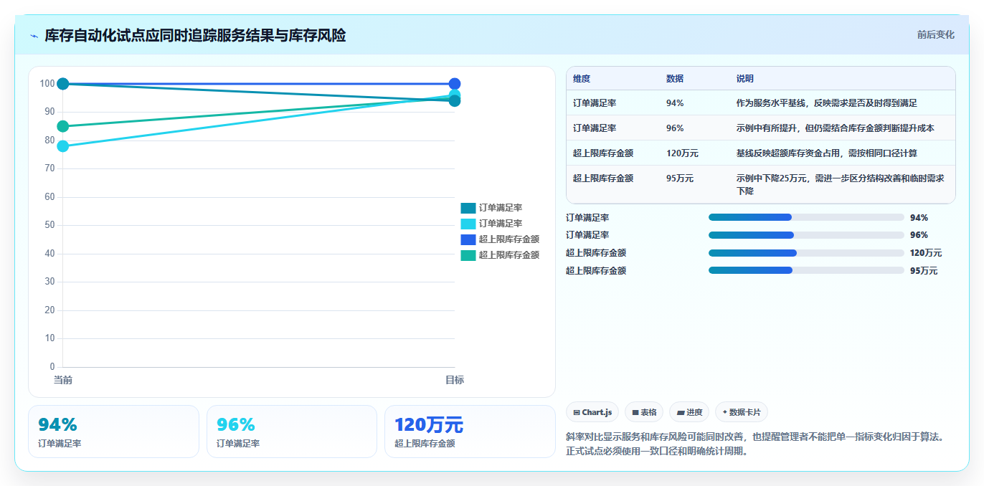Screen dimensions: 984x486
Task: Click the 120万元 value in the table
Action: click(x=682, y=153)
